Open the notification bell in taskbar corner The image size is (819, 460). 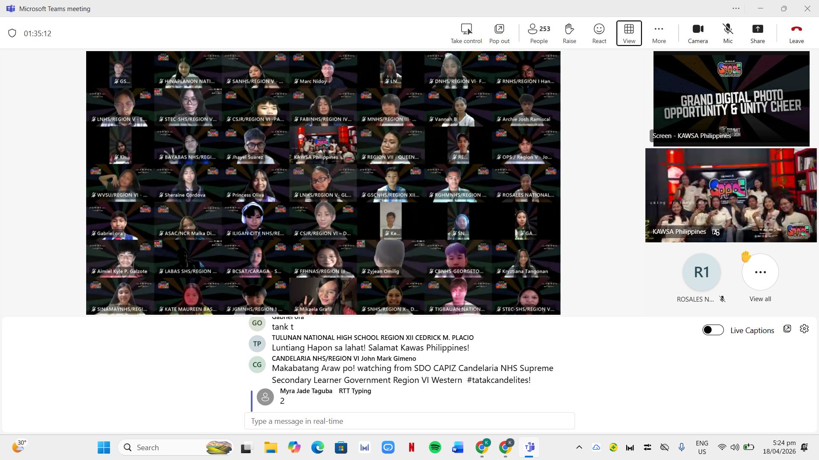click(804, 447)
